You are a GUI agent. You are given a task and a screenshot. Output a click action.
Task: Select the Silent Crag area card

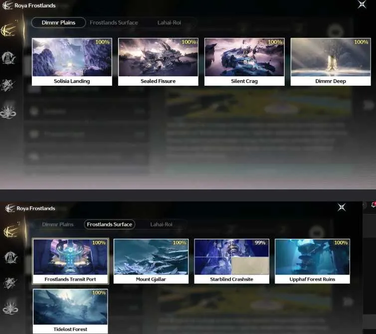(x=244, y=62)
